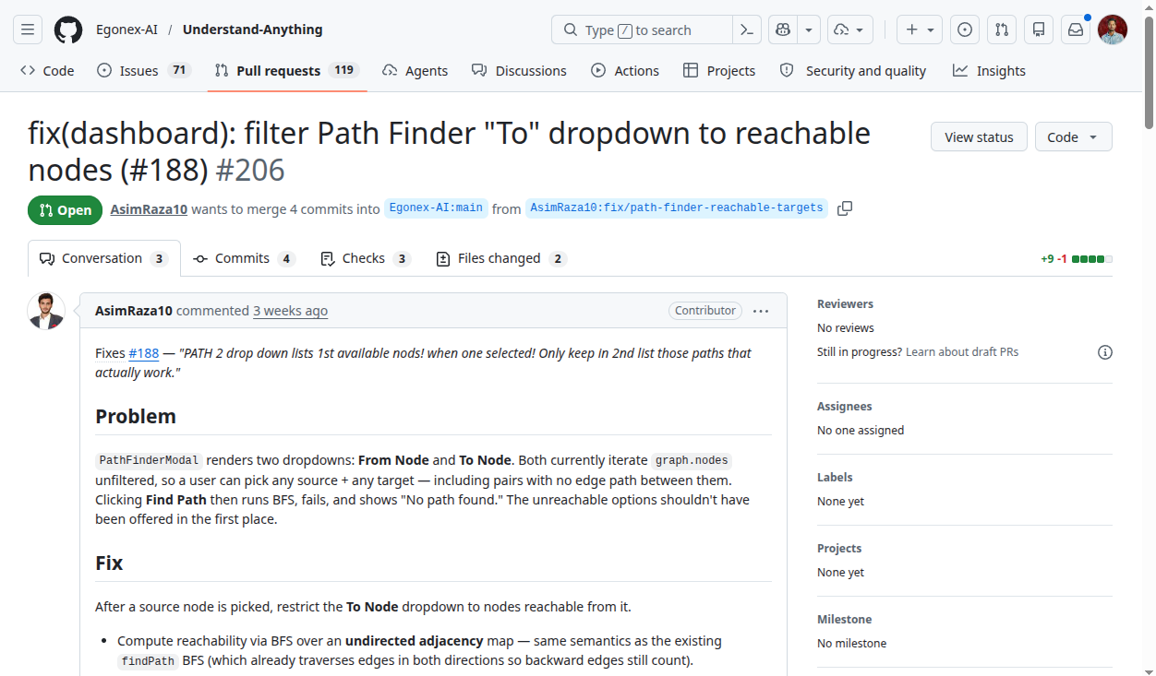Open the Discussions tab

pyautogui.click(x=519, y=70)
